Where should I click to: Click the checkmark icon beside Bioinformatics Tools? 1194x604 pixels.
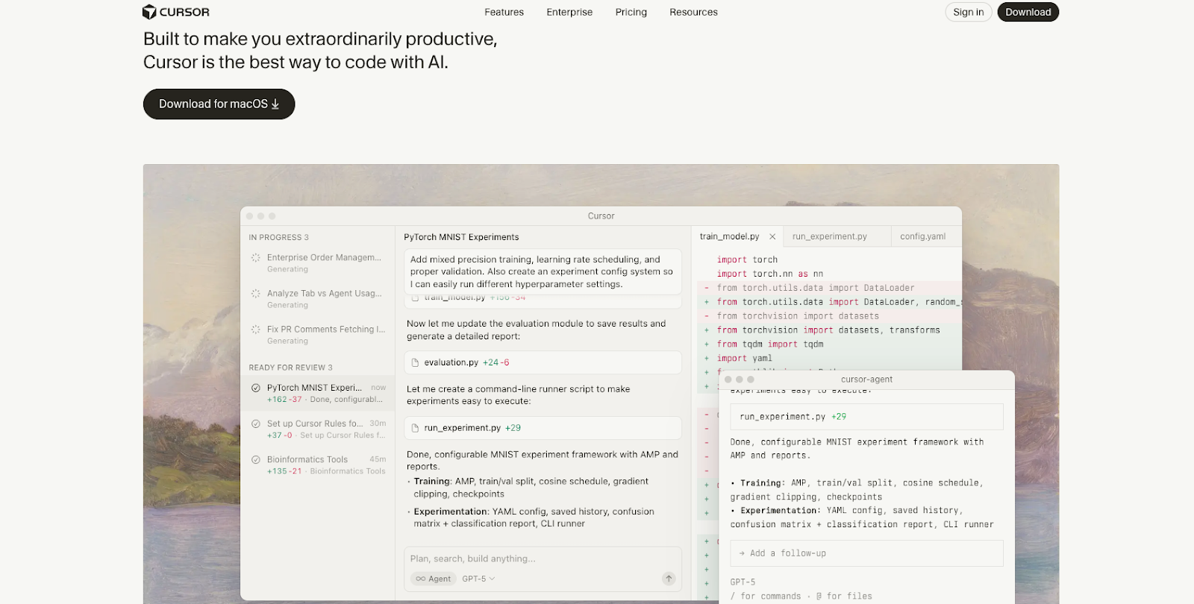click(x=256, y=460)
